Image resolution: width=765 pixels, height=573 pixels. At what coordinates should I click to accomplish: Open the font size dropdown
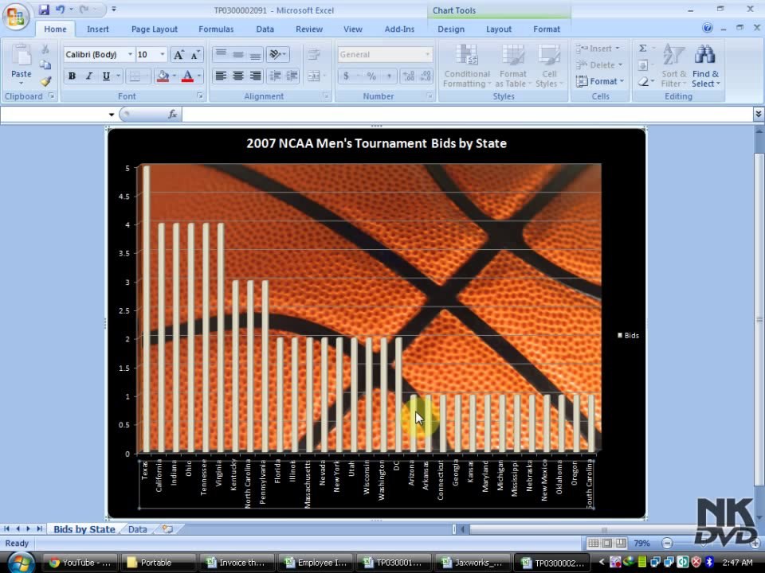click(x=163, y=54)
